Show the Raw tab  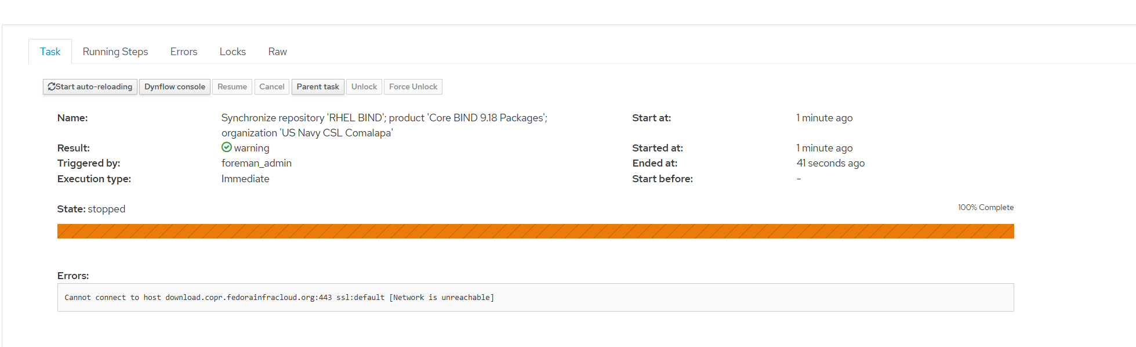277,52
